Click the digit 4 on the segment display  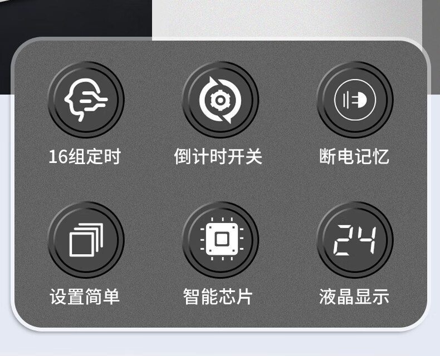pos(366,240)
